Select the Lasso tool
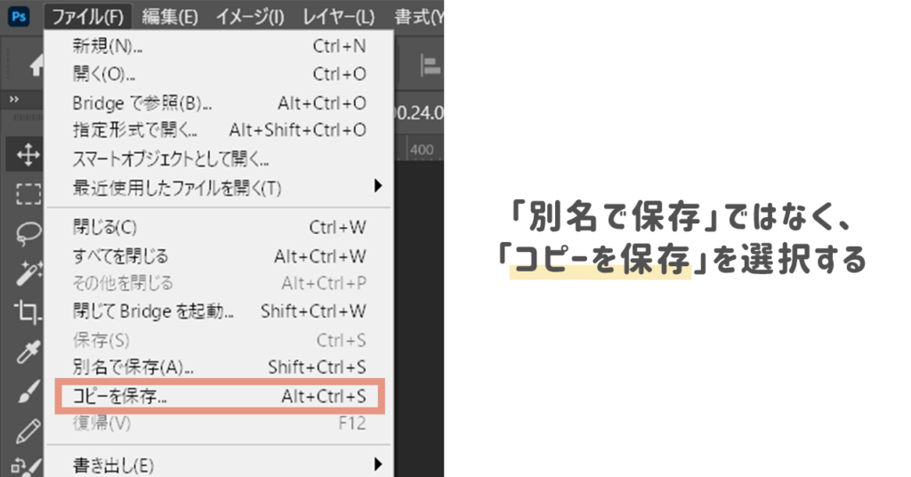This screenshot has width=911, height=477. click(26, 232)
